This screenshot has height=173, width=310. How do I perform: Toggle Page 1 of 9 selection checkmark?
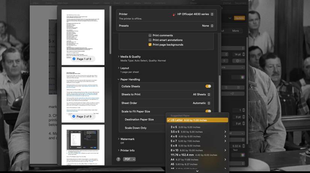pyautogui.click(x=74, y=59)
